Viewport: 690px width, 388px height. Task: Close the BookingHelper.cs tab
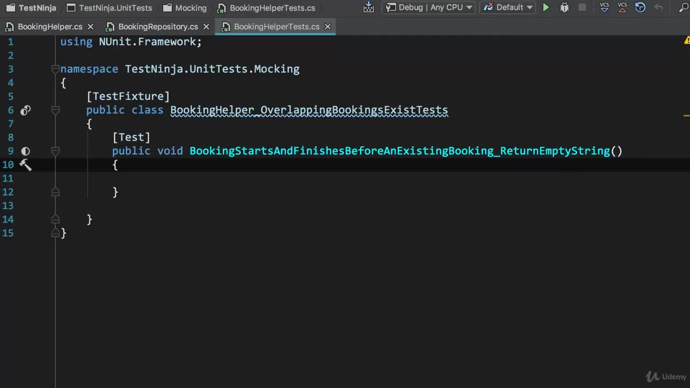click(x=91, y=26)
